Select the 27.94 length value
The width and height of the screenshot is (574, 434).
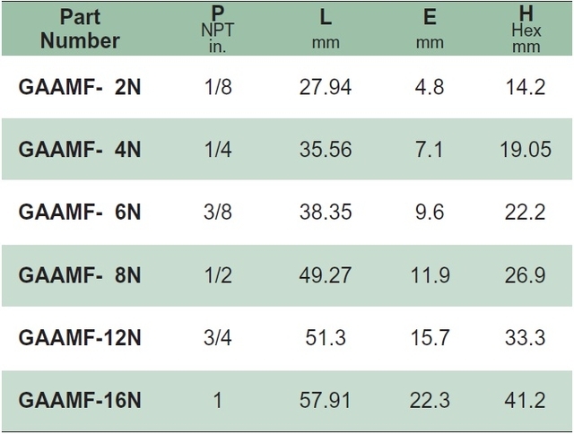[326, 87]
